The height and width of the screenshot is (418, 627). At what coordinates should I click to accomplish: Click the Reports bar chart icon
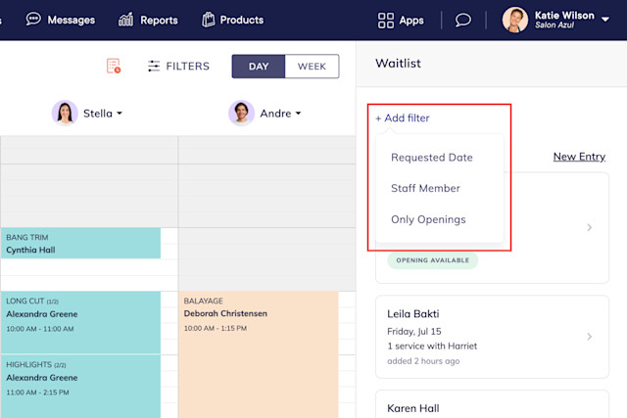(125, 20)
